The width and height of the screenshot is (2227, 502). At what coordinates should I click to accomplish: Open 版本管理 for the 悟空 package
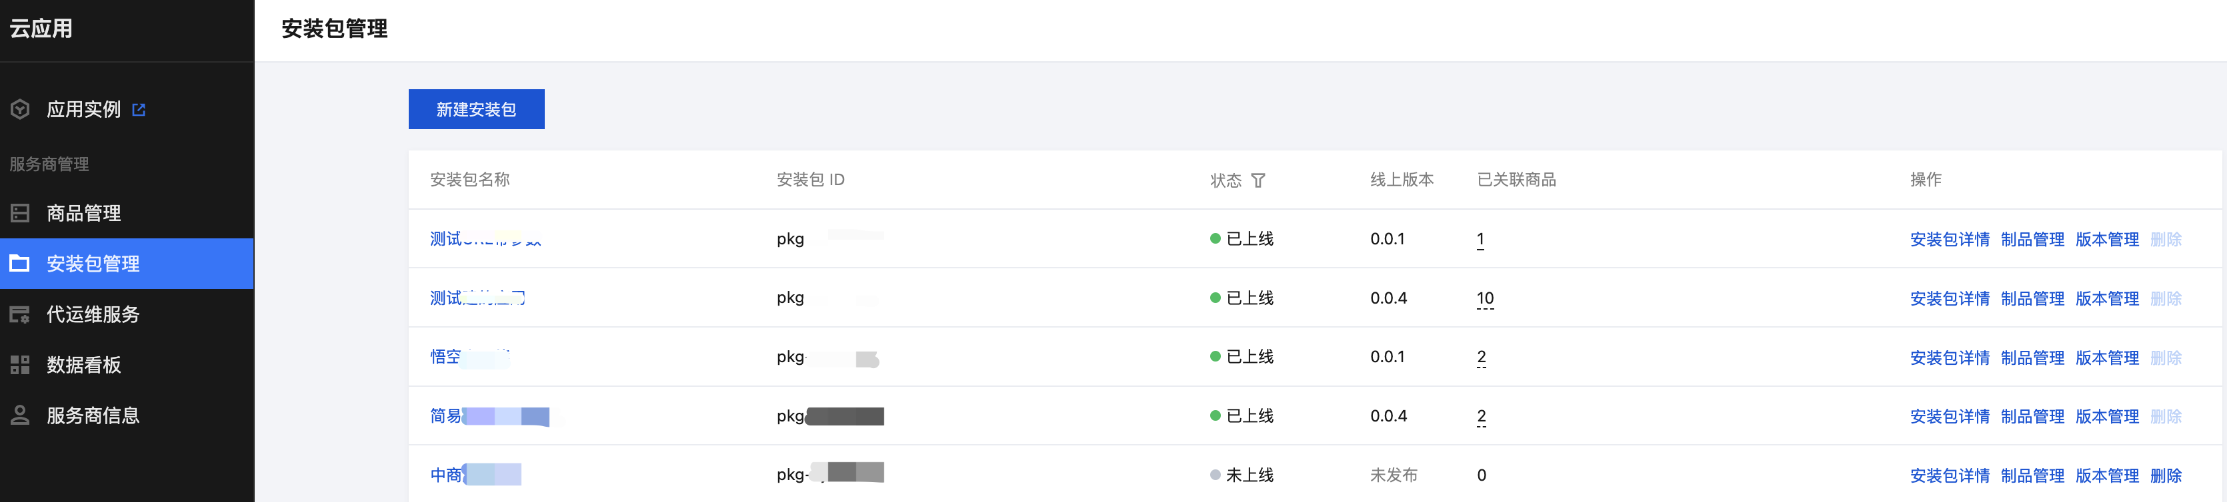point(2107,358)
